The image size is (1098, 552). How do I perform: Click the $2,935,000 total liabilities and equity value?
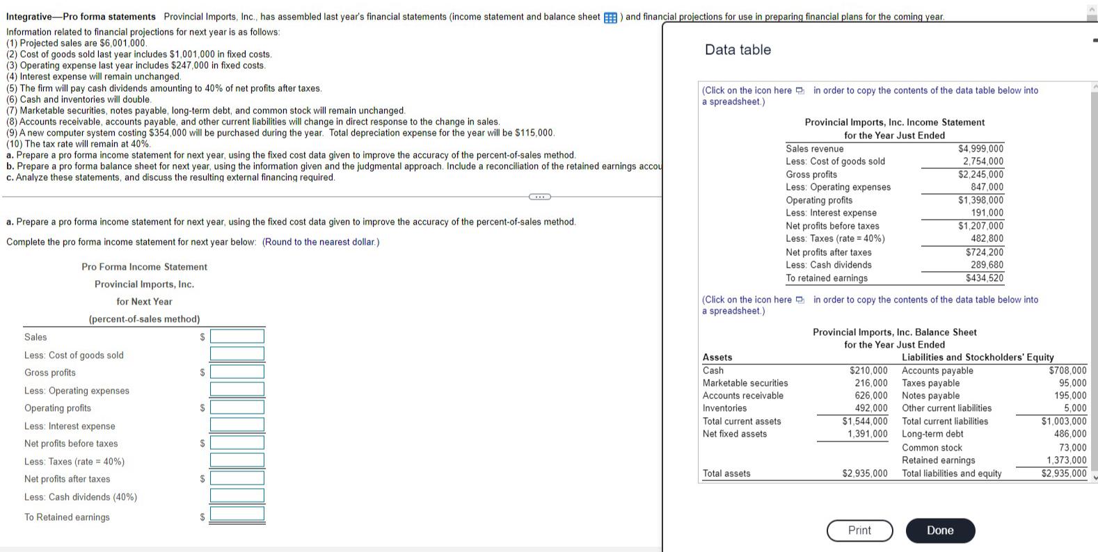1064,473
